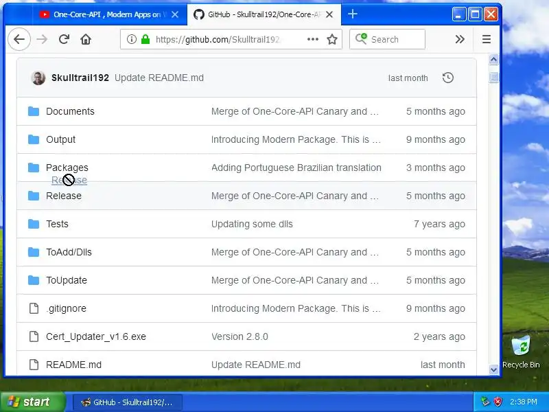Bookmark this page with the star
549x412 pixels.
tap(332, 39)
